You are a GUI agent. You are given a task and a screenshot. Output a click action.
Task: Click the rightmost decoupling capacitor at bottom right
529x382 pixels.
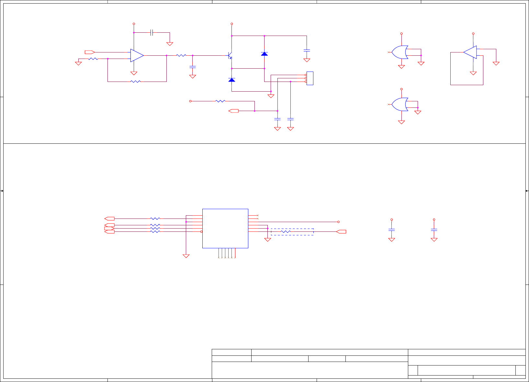point(434,230)
